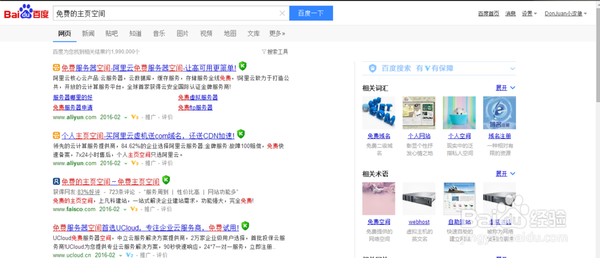Image resolution: width=600 pixels, height=258 pixels.
Task: Clear the search box with the X icon
Action: 283,13
